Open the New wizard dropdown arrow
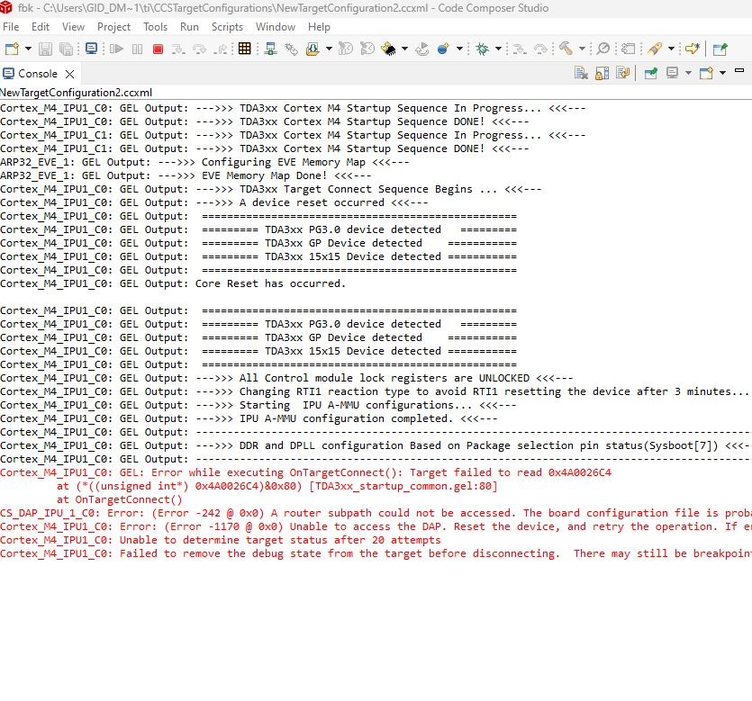This screenshot has height=701, width=752. click(x=28, y=49)
